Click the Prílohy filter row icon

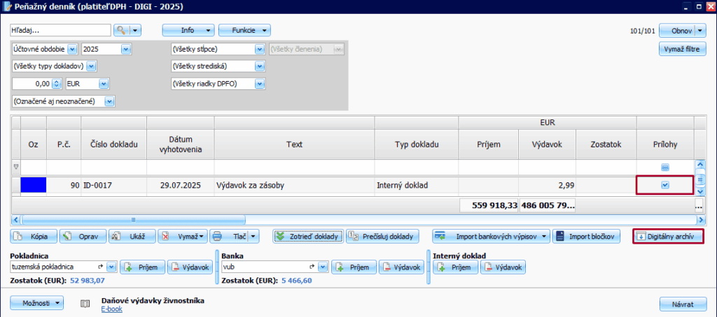pos(665,167)
